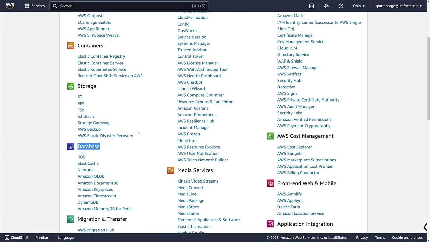Open the Systems Manager link
The height and width of the screenshot is (242, 430).
click(194, 43)
